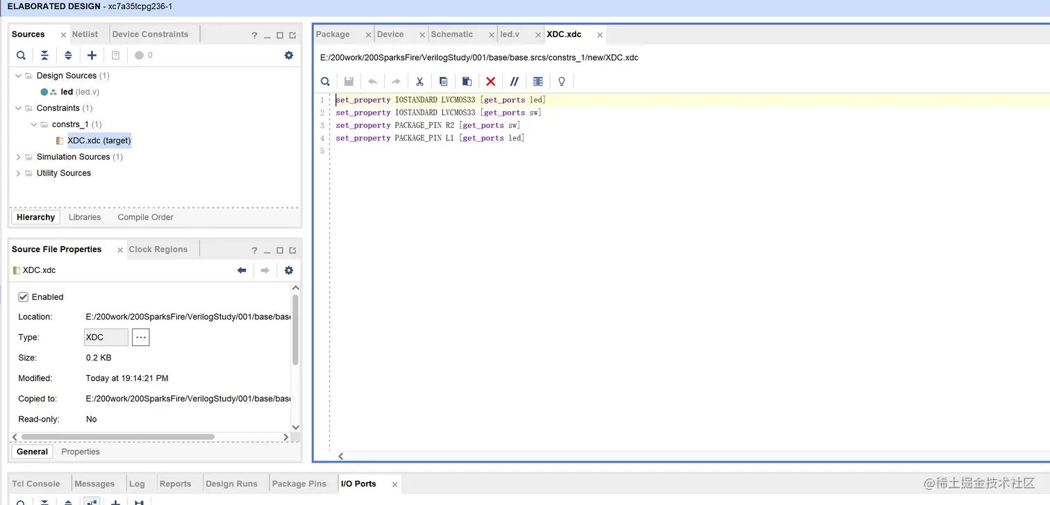This screenshot has width=1050, height=505.
Task: Open help for Source File Properties panel
Action: (254, 251)
